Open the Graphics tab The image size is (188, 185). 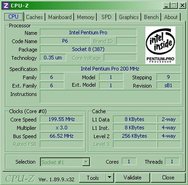(x=129, y=17)
